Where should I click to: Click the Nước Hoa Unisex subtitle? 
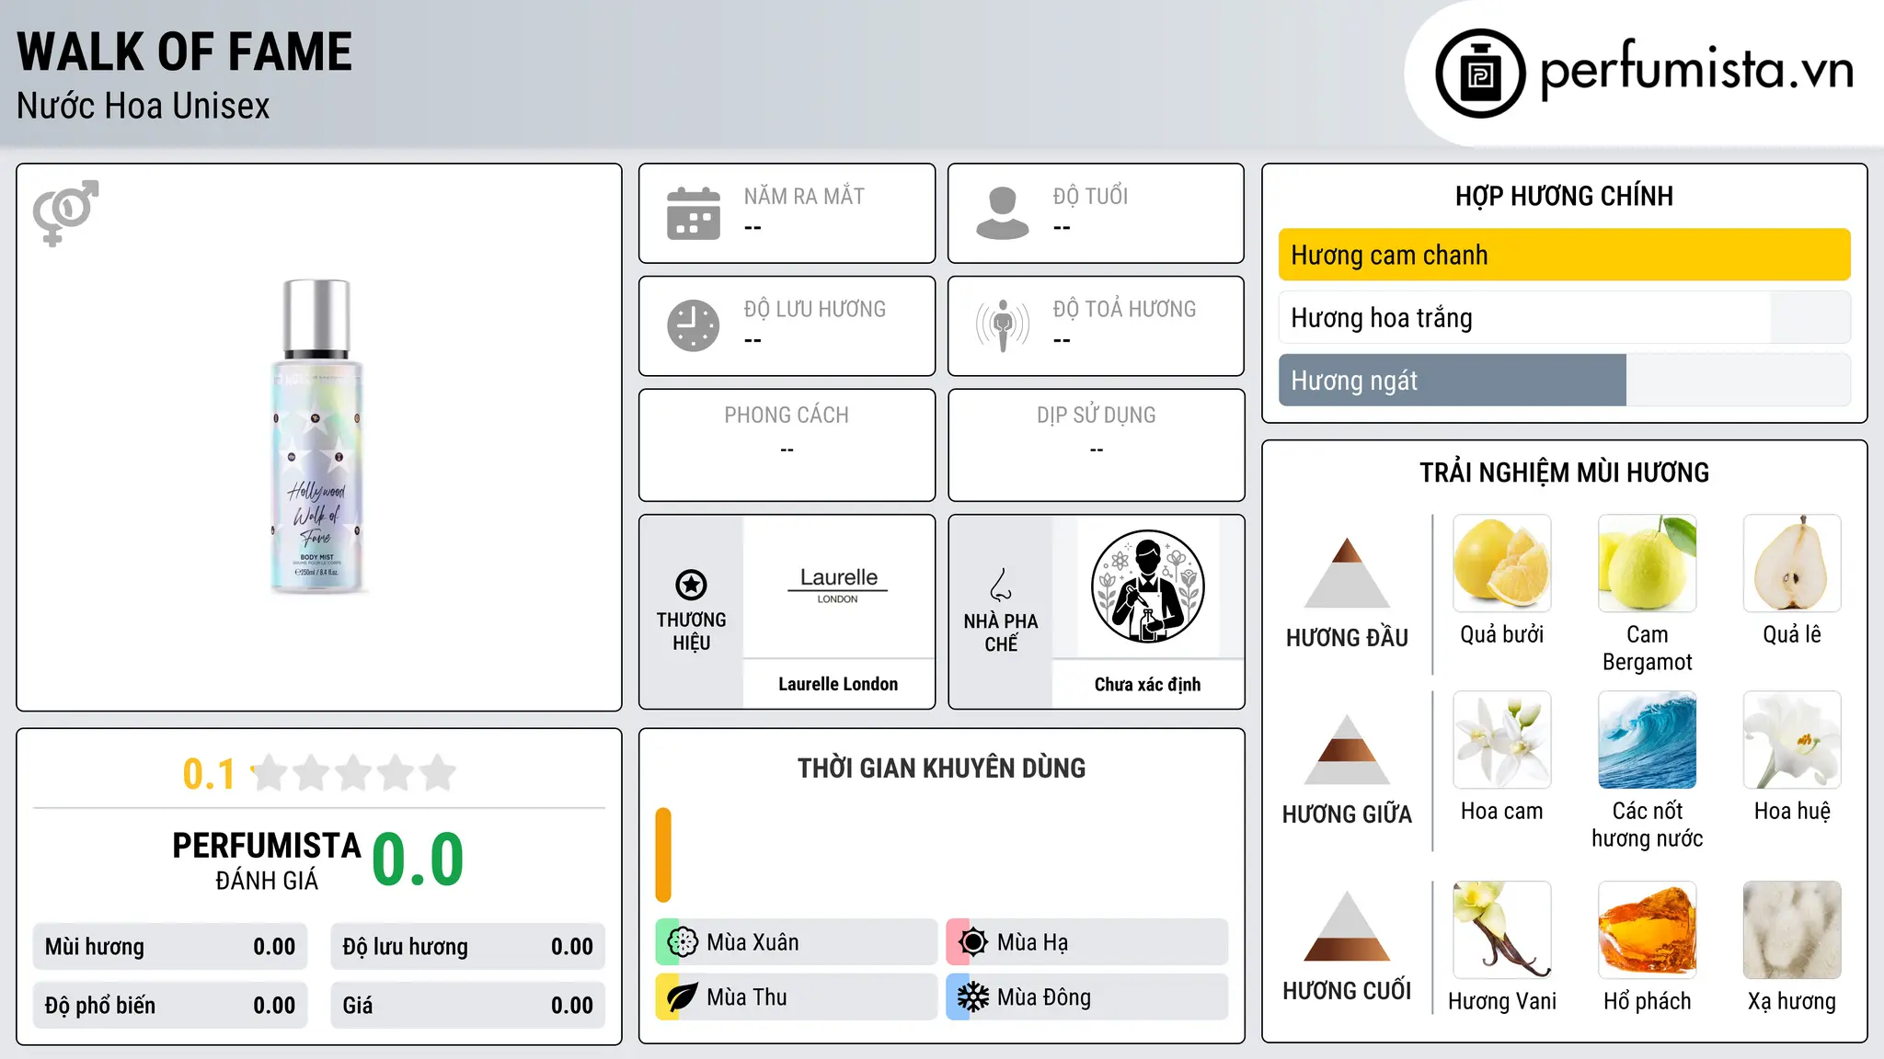143,107
